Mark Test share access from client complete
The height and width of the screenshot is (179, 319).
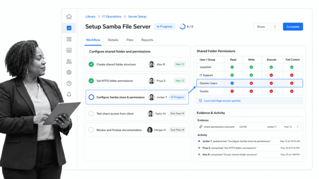[x=91, y=114]
